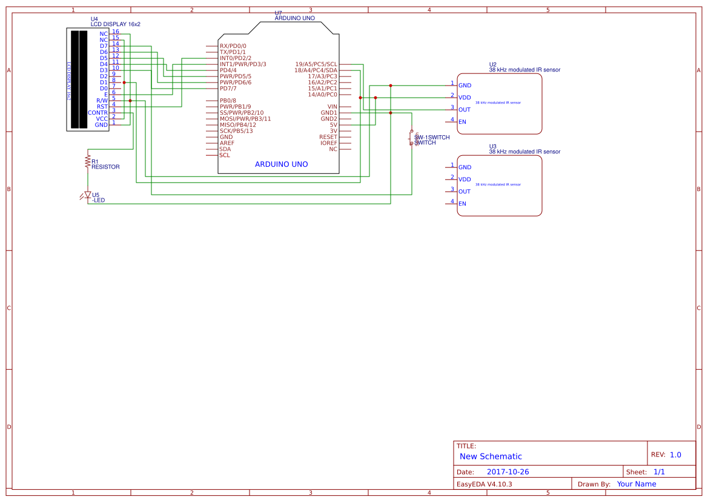Click the EasyEDA V4.10.3 label
The height and width of the screenshot is (502, 708).
pos(485,483)
